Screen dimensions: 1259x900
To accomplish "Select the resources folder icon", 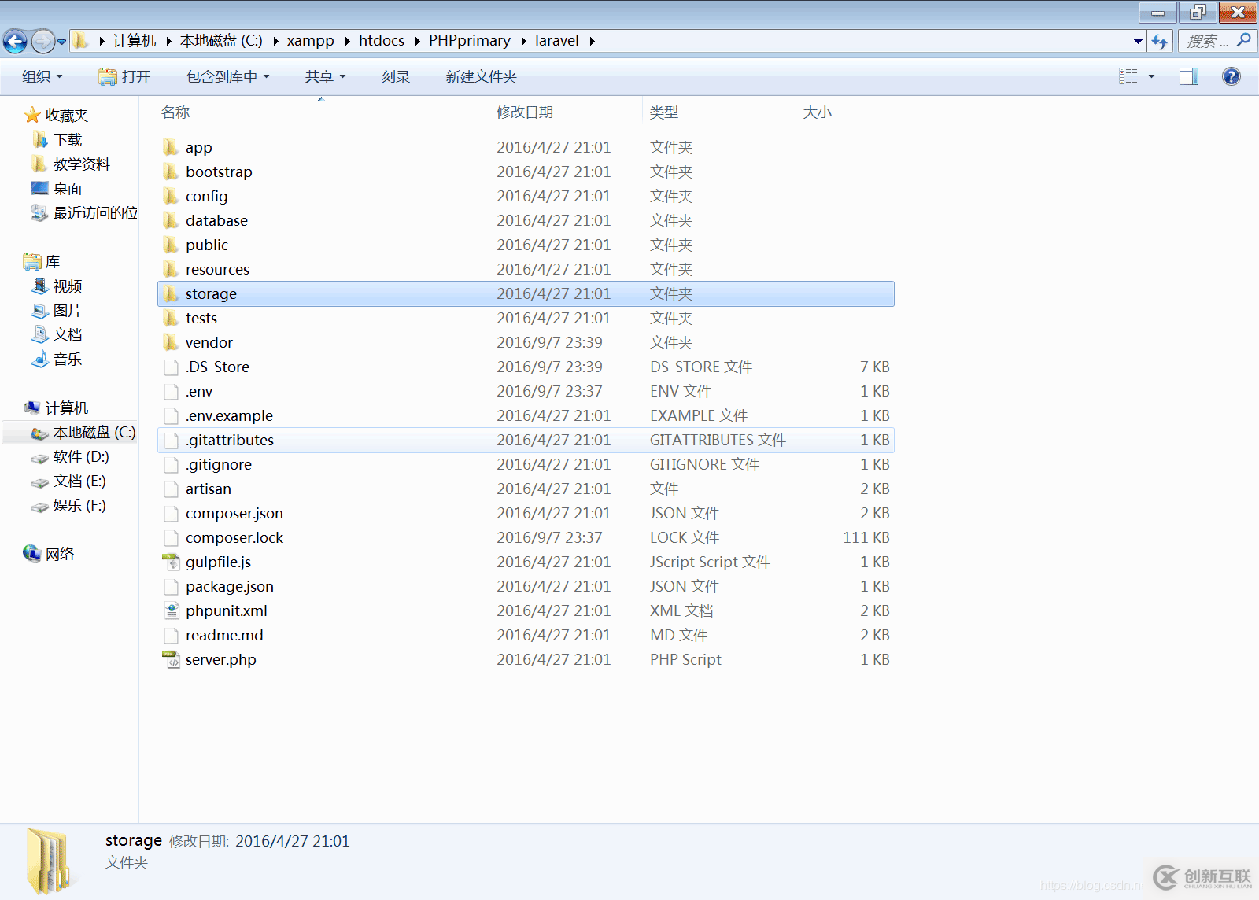I will [171, 269].
